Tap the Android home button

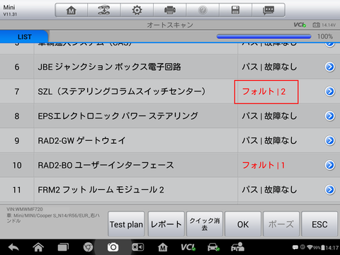click(38, 247)
